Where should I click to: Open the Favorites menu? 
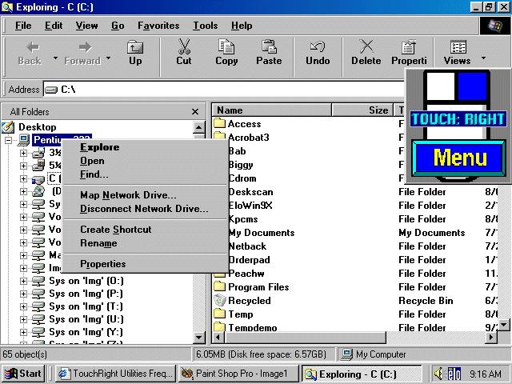click(158, 26)
